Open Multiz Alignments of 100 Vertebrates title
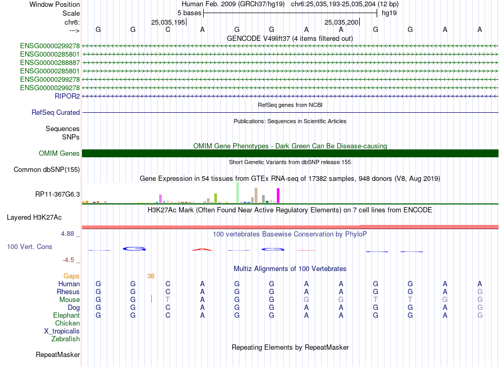The image size is (499, 367). [290, 269]
